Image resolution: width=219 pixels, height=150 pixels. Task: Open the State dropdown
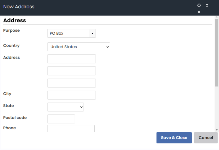[x=65, y=107]
